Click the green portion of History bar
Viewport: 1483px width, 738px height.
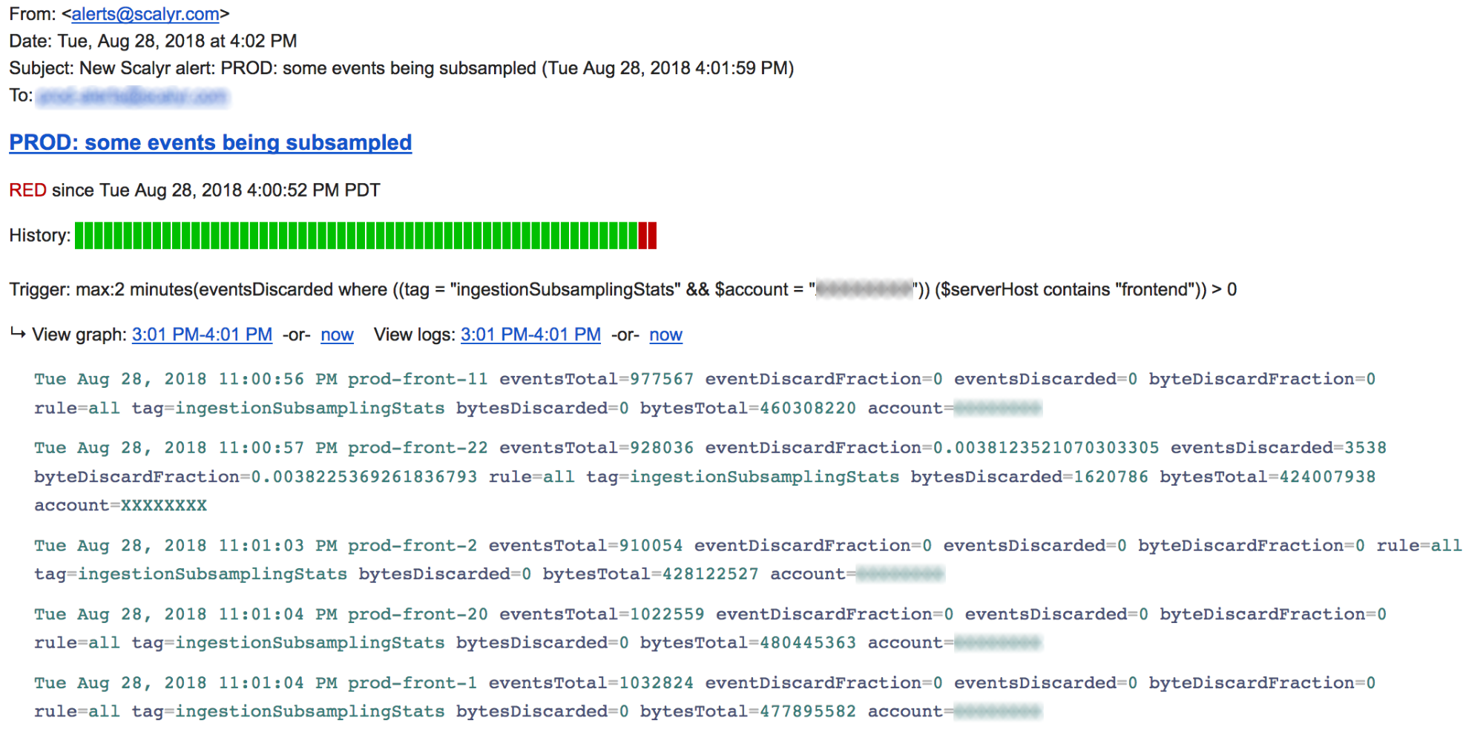[356, 236]
